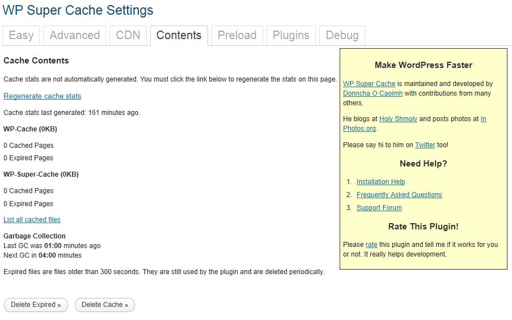The width and height of the screenshot is (512, 320).
Task: Click the WP Super Cache Settings title
Action: [x=78, y=10]
